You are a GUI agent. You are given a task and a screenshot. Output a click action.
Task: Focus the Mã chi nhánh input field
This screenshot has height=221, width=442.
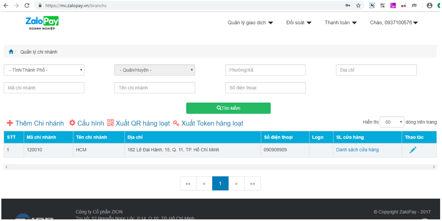coord(44,88)
